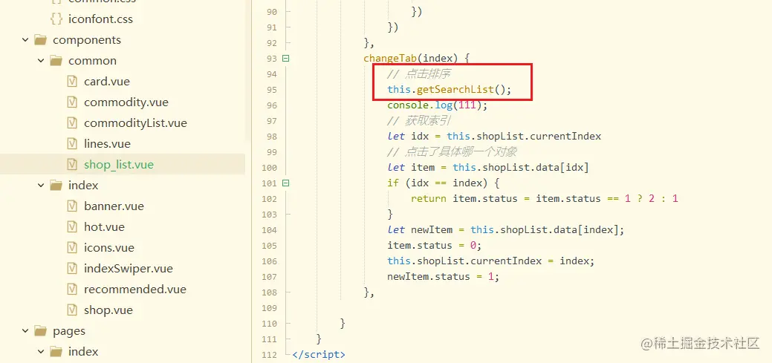Click the lines.vue file icon
Viewport: 772px width, 363px height.
pyautogui.click(x=72, y=143)
